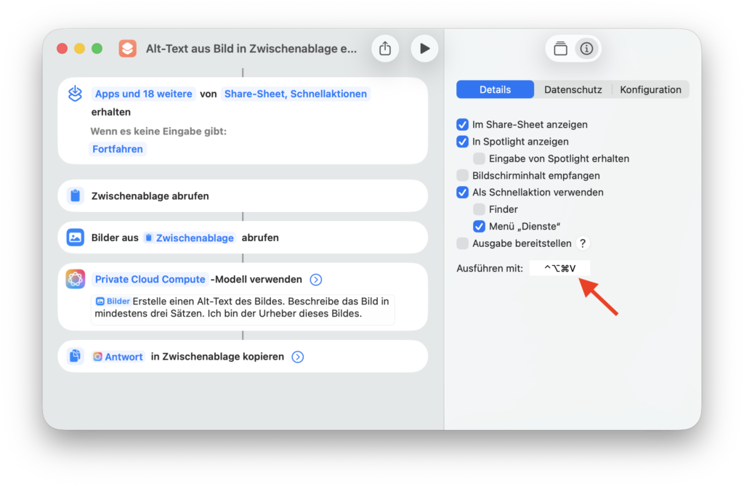744x486 pixels.
Task: Click the clipboard icon of Zwischenablage abrufen
Action: point(75,196)
